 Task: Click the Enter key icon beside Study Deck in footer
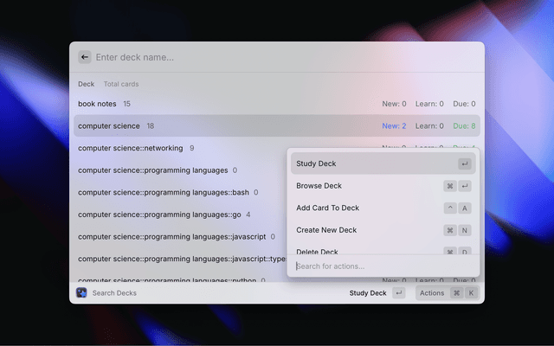pyautogui.click(x=398, y=293)
